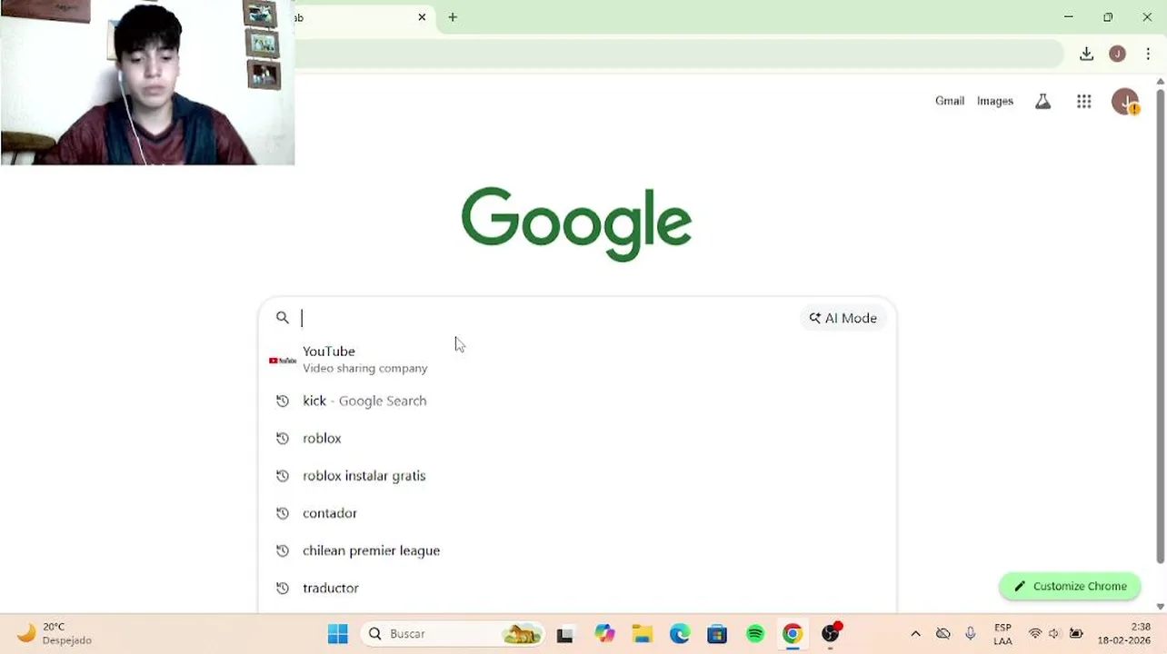
Task: Click history clock icon beside kick
Action: [x=283, y=401]
